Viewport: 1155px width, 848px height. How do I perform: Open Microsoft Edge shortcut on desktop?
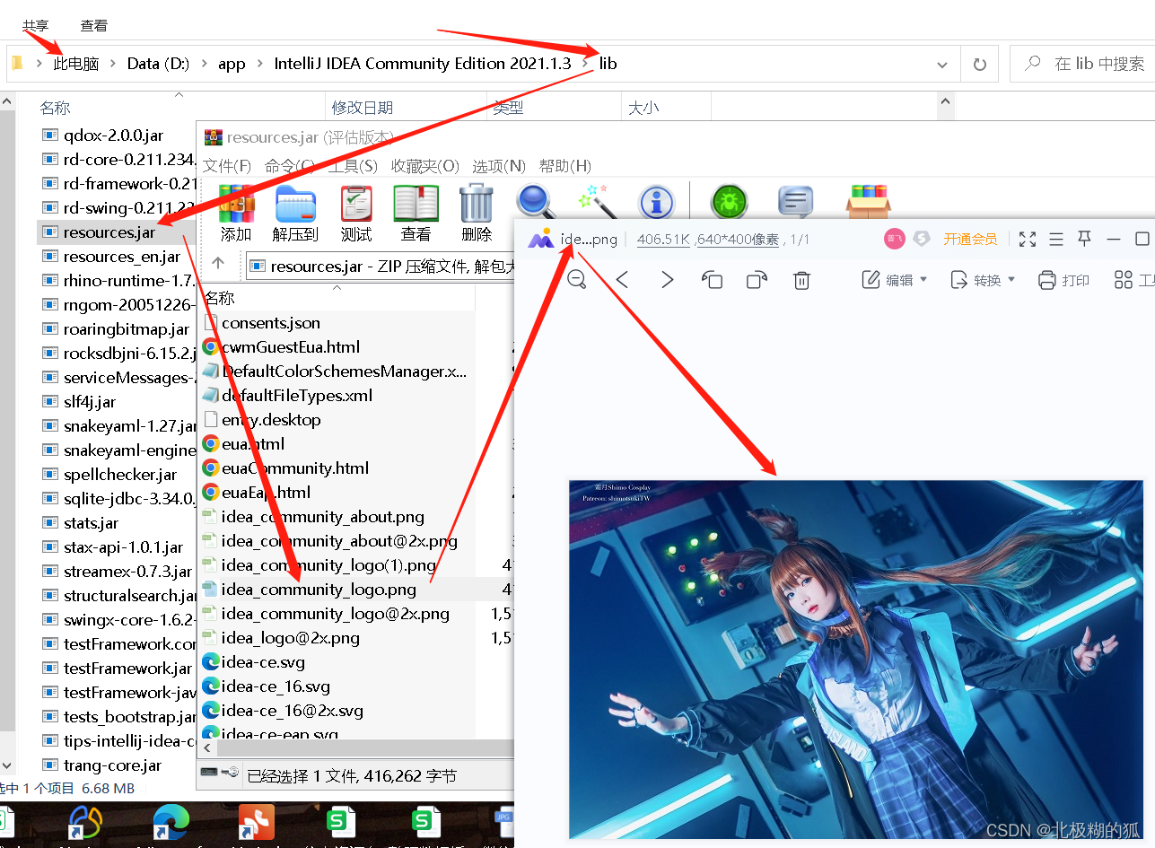[x=172, y=821]
